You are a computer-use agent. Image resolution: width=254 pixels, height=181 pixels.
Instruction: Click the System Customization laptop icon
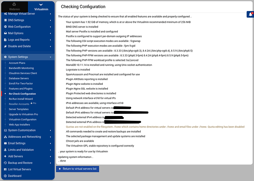tap(6, 130)
